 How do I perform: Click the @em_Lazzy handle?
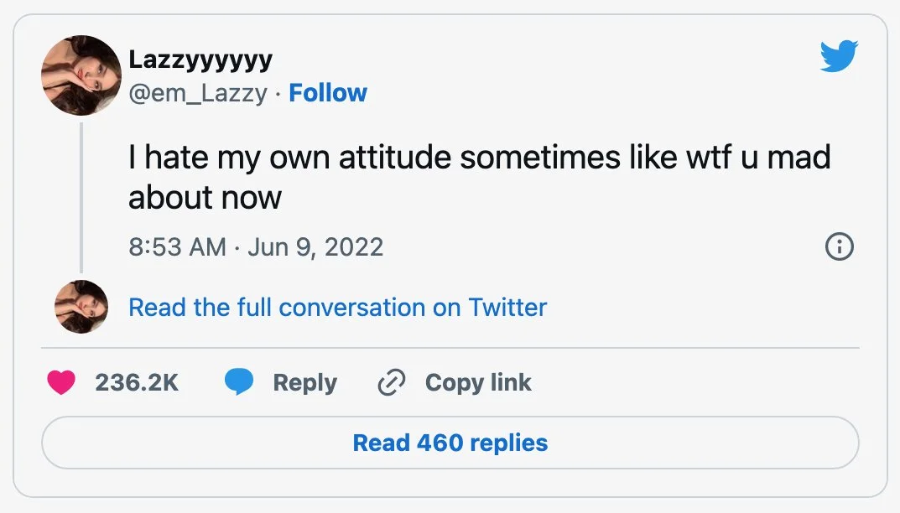point(198,93)
